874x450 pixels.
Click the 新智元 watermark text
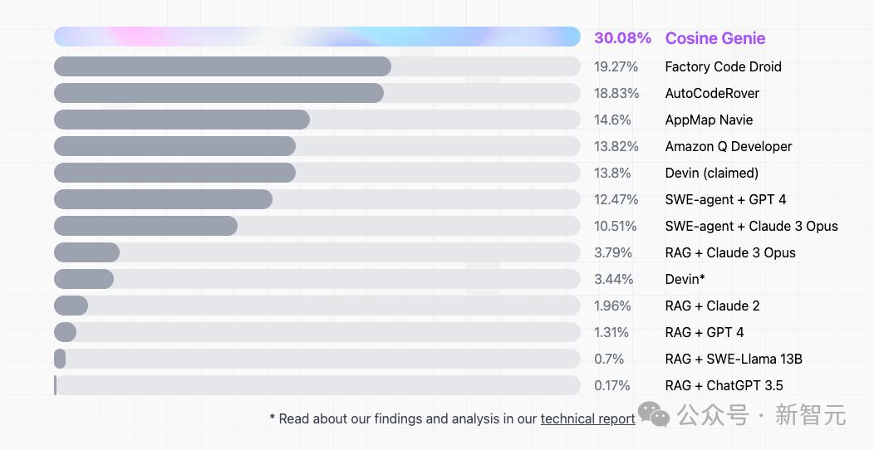(810, 414)
